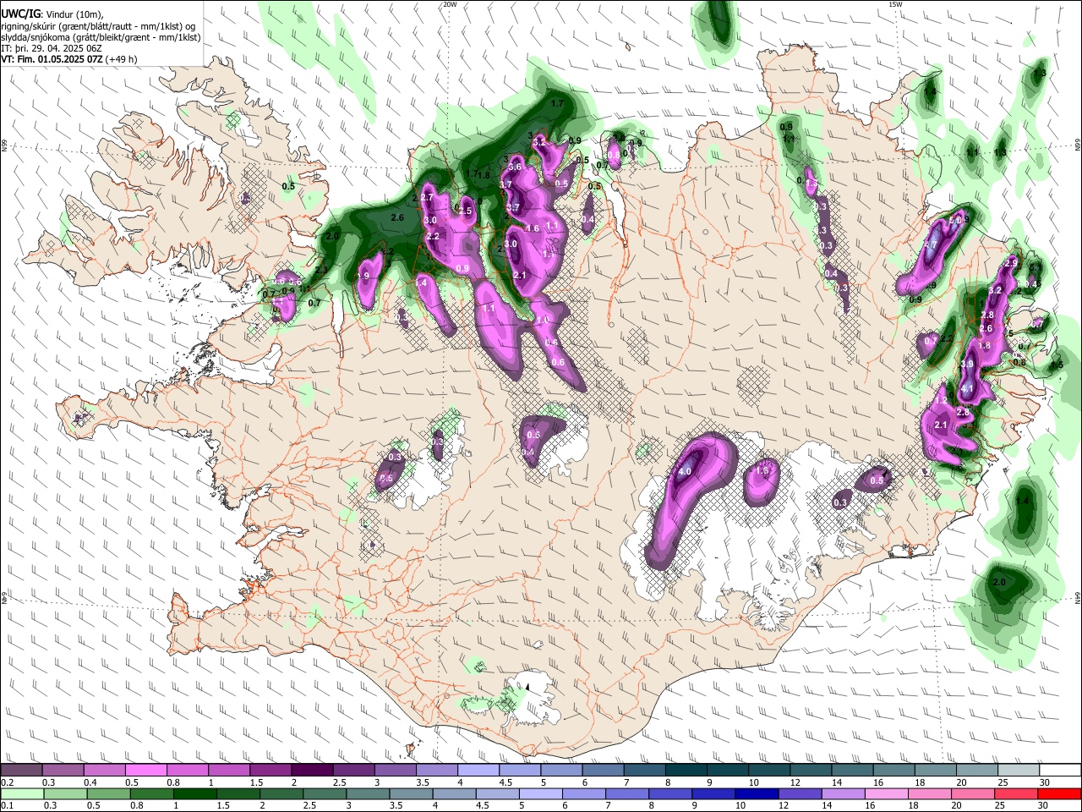
Task: Select the snow scale swatch between 6 and 7
Action: 602,771
